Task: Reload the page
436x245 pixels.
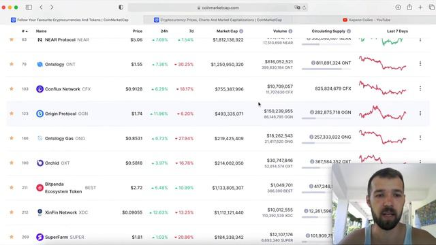Action: pyautogui.click(x=305, y=7)
